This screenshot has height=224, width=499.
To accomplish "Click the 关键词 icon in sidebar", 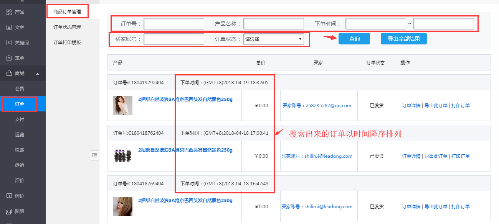I will 9,43.
